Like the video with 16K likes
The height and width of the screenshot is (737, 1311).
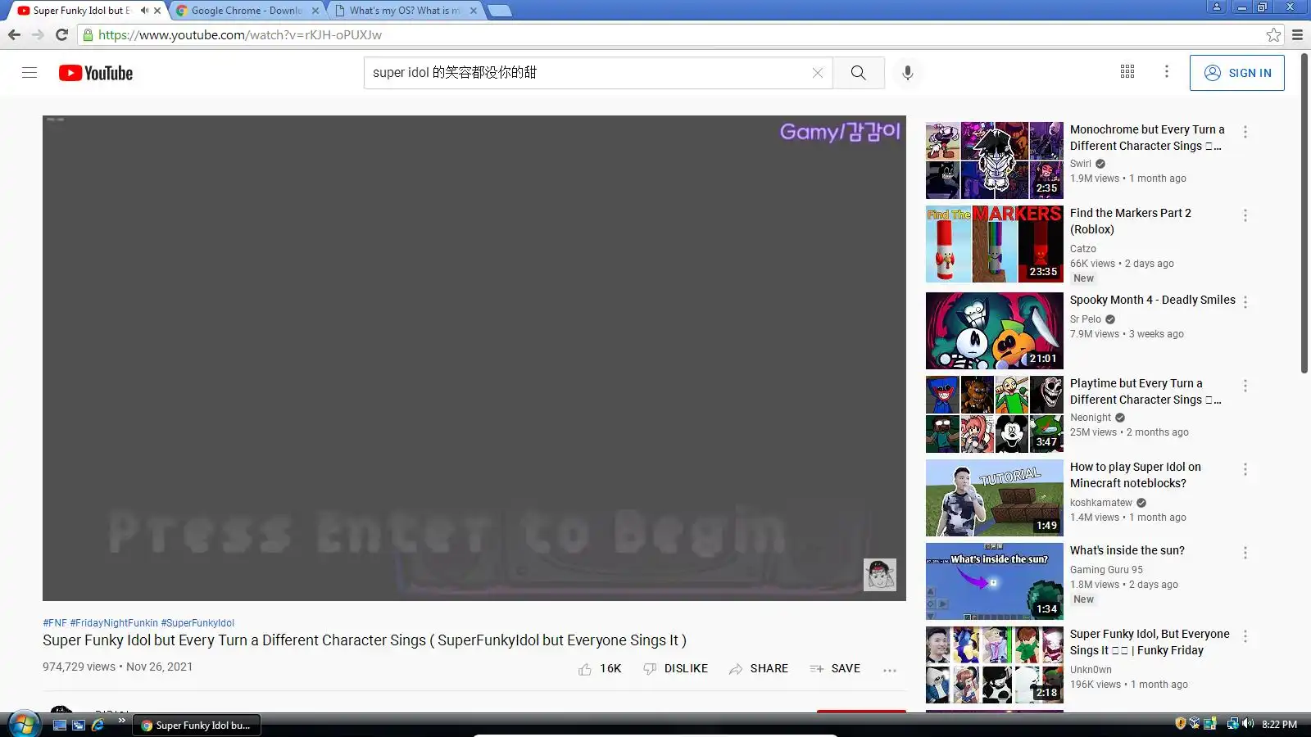[600, 668]
